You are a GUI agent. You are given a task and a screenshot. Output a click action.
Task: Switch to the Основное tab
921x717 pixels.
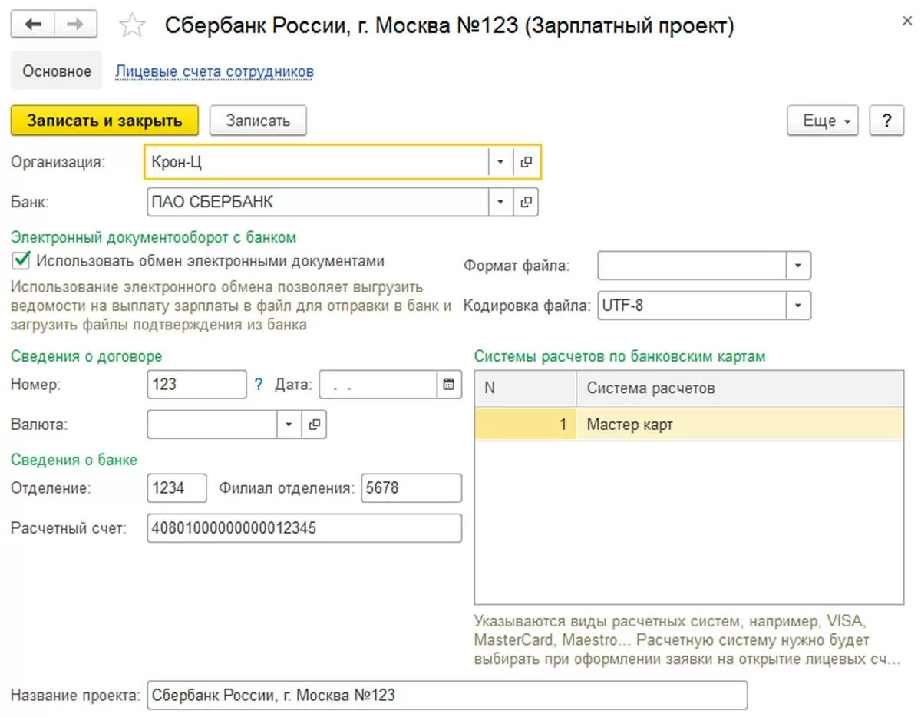coord(56,71)
